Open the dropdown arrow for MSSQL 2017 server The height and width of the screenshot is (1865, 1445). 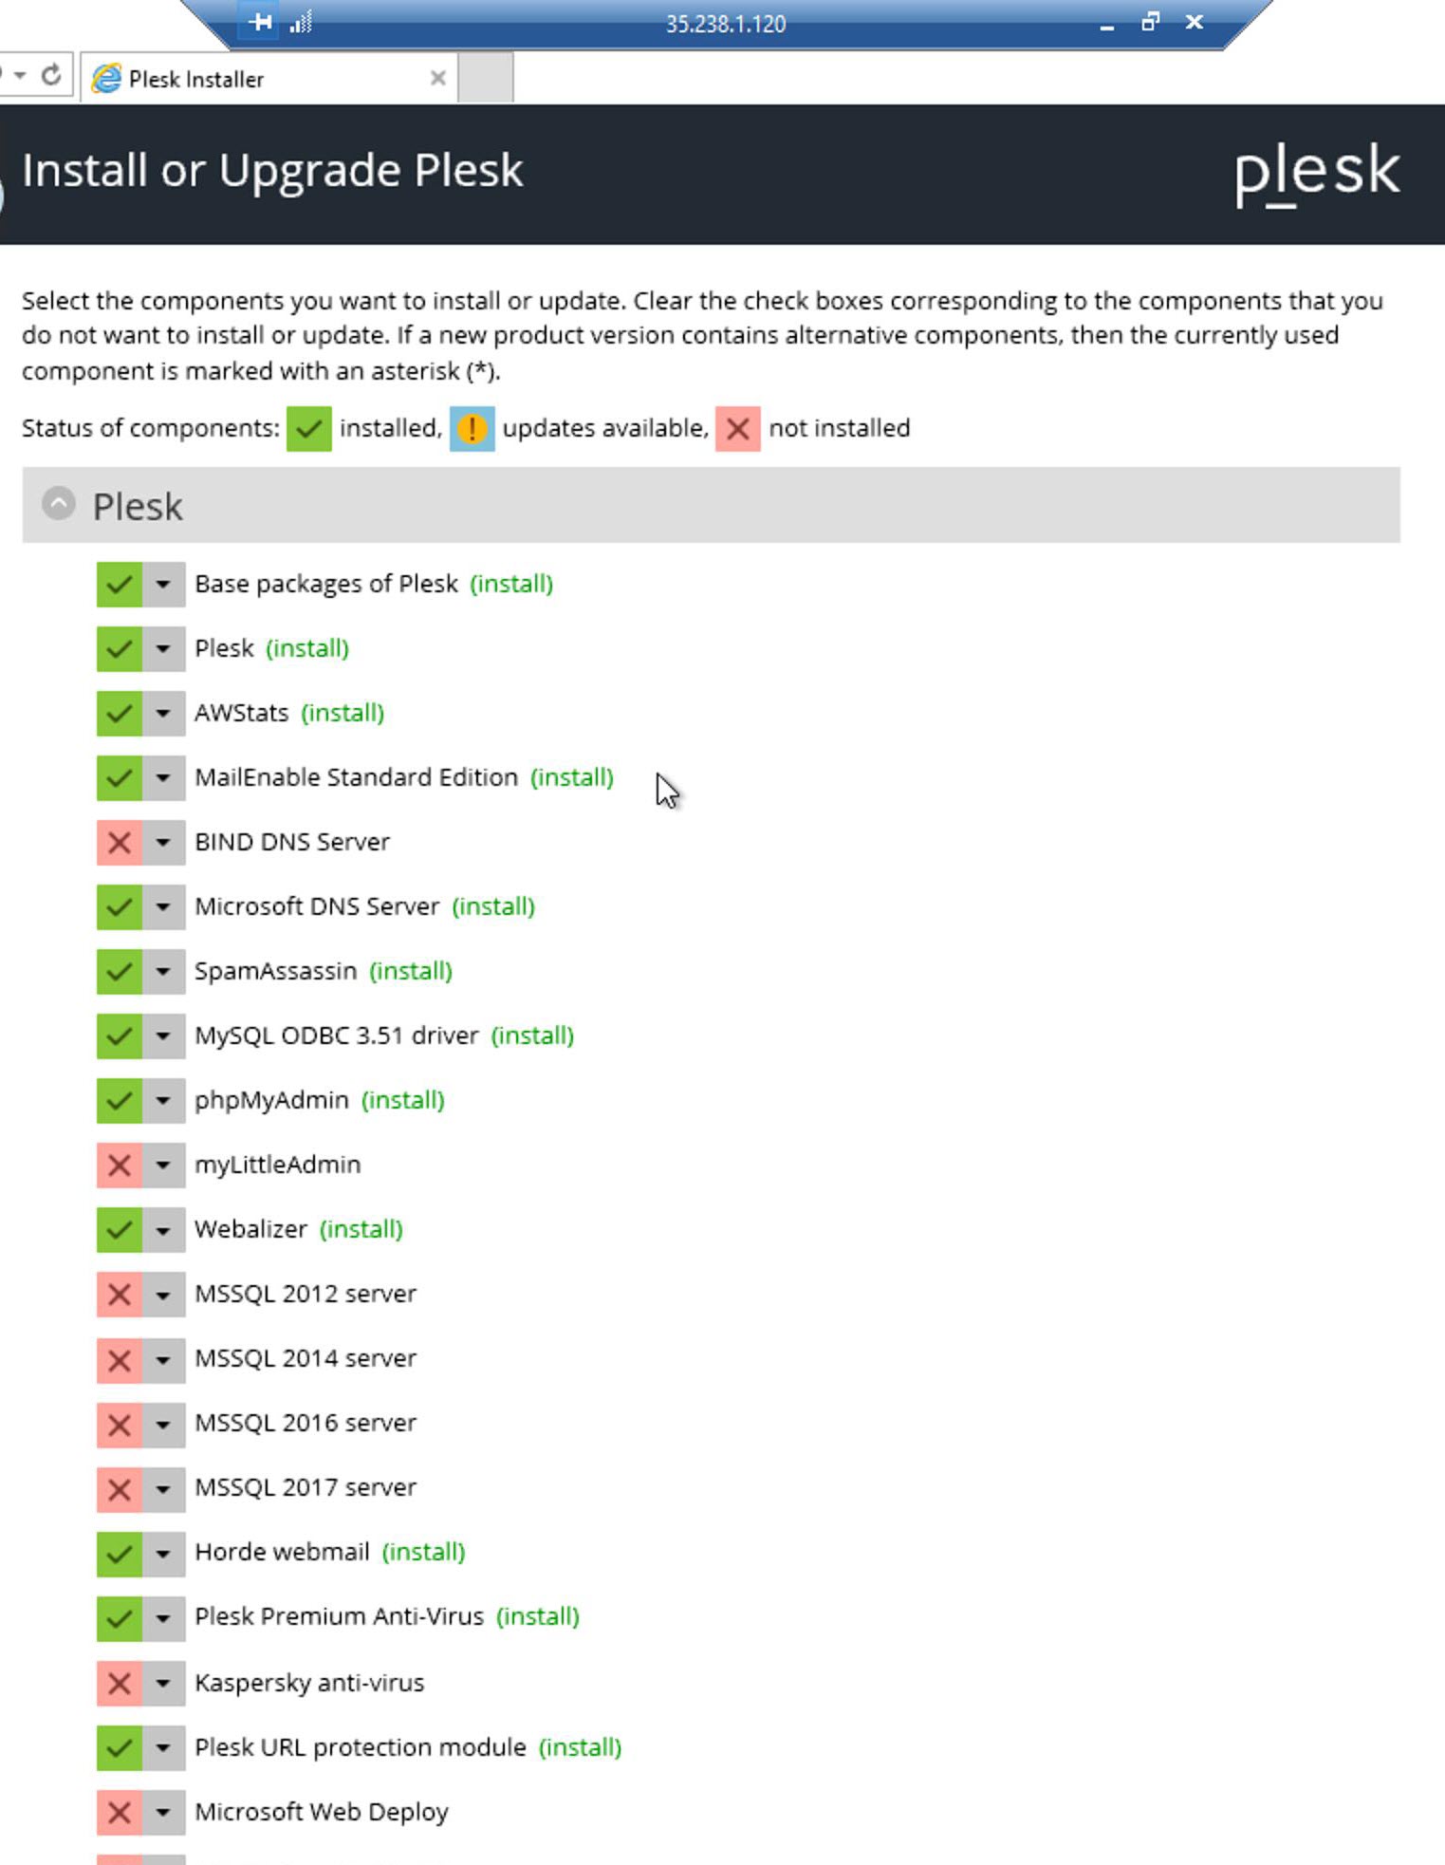(x=163, y=1487)
